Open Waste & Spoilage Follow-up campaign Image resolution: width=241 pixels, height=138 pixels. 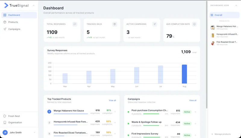point(162,124)
